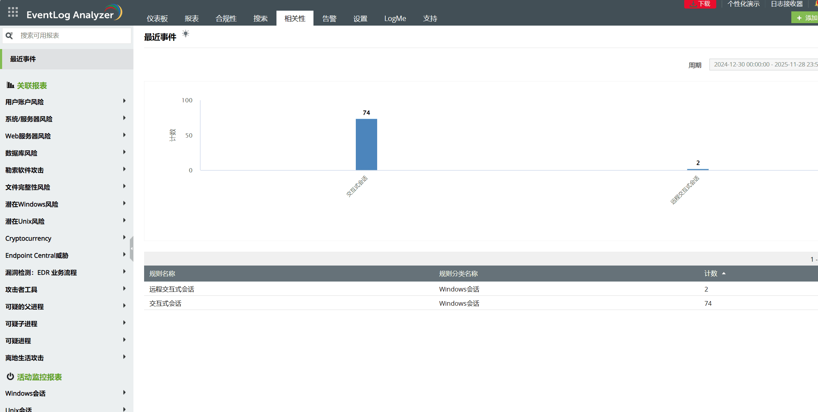Open the app grid launcher icon
This screenshot has width=818, height=412.
[x=13, y=12]
